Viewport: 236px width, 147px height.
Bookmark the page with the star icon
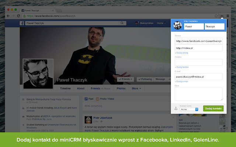(216, 16)
